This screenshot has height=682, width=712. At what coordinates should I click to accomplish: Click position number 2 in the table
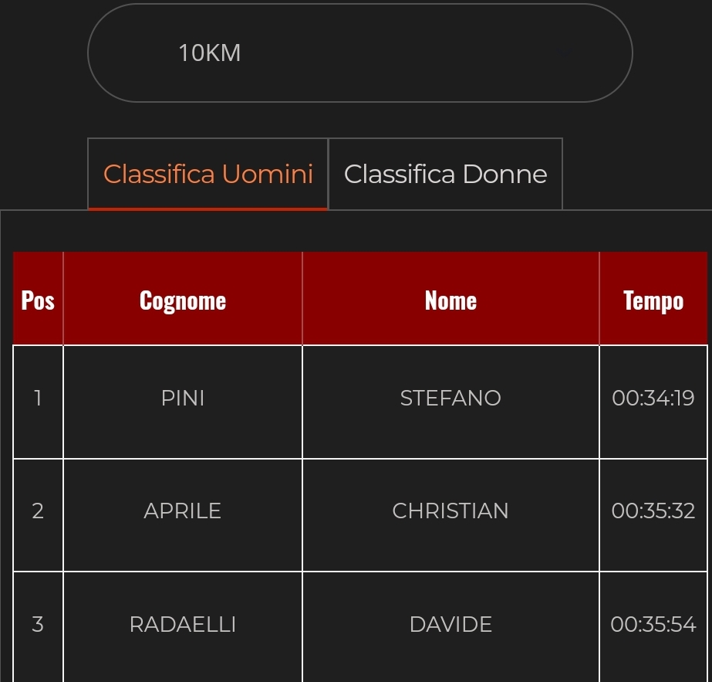(38, 511)
